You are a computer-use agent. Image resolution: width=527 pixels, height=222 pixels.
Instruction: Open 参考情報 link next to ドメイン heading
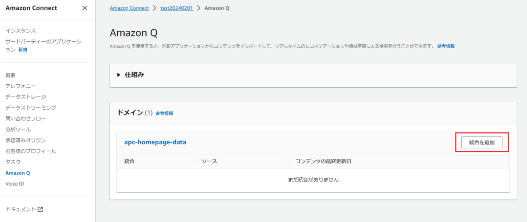(164, 113)
